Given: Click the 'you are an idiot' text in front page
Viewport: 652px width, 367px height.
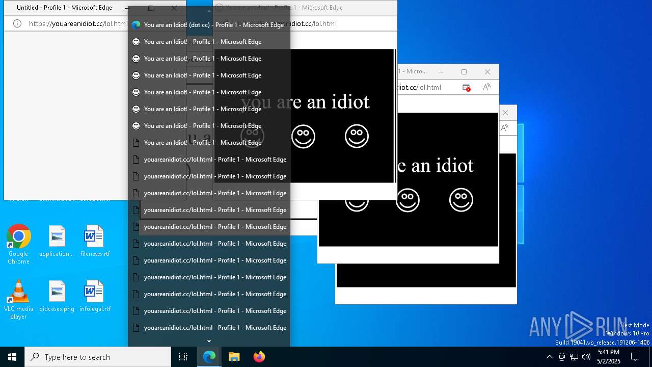Looking at the screenshot, I should 305,101.
